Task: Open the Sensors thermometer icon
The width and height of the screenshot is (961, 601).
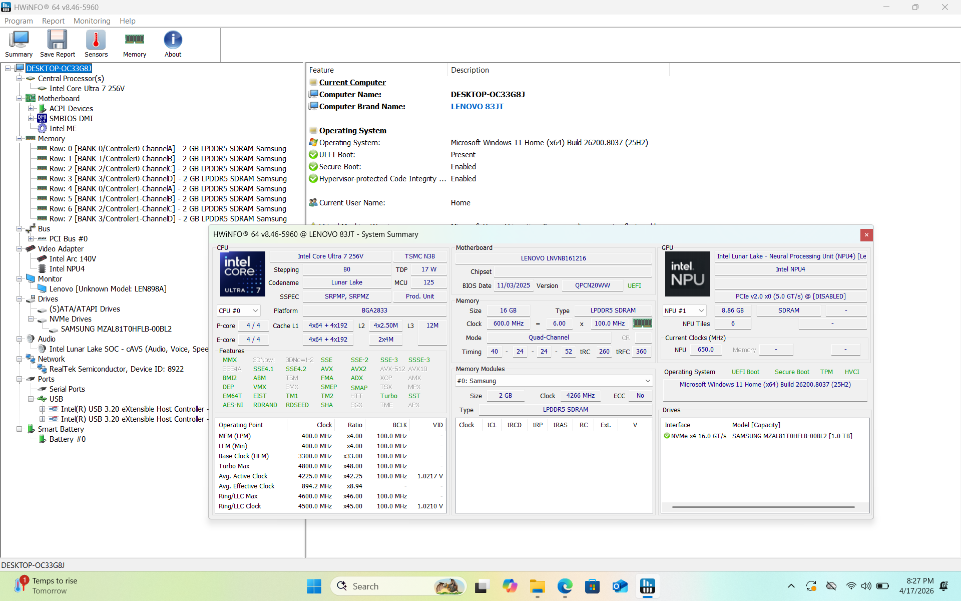Action: 96,44
